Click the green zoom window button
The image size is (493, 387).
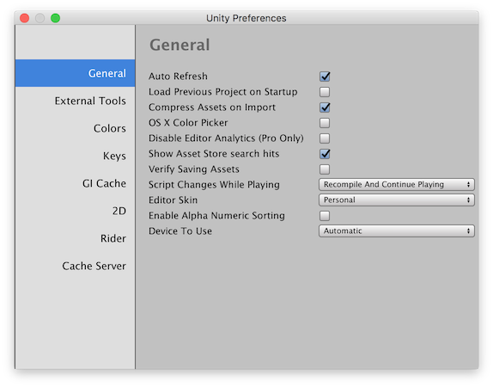pyautogui.click(x=55, y=18)
